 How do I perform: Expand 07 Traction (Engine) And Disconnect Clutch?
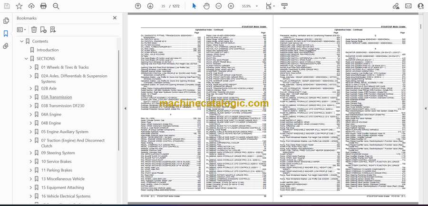coord(30,141)
